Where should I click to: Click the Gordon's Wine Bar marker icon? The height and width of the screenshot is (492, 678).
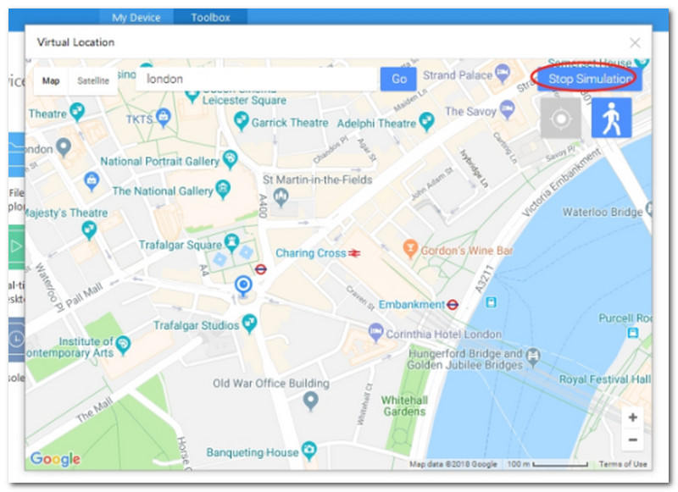(x=411, y=250)
